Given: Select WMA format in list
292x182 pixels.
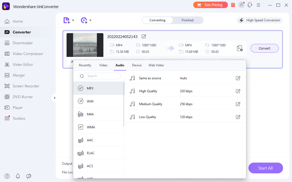Looking at the screenshot, I should click(99, 127).
